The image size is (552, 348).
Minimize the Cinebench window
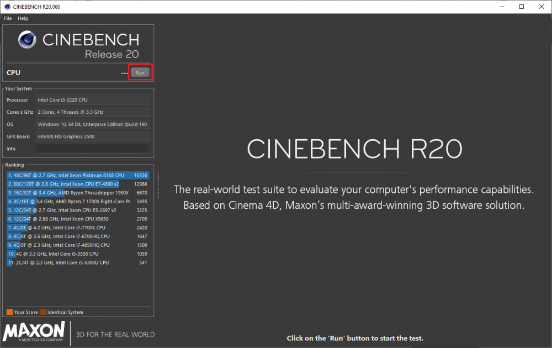tap(502, 7)
